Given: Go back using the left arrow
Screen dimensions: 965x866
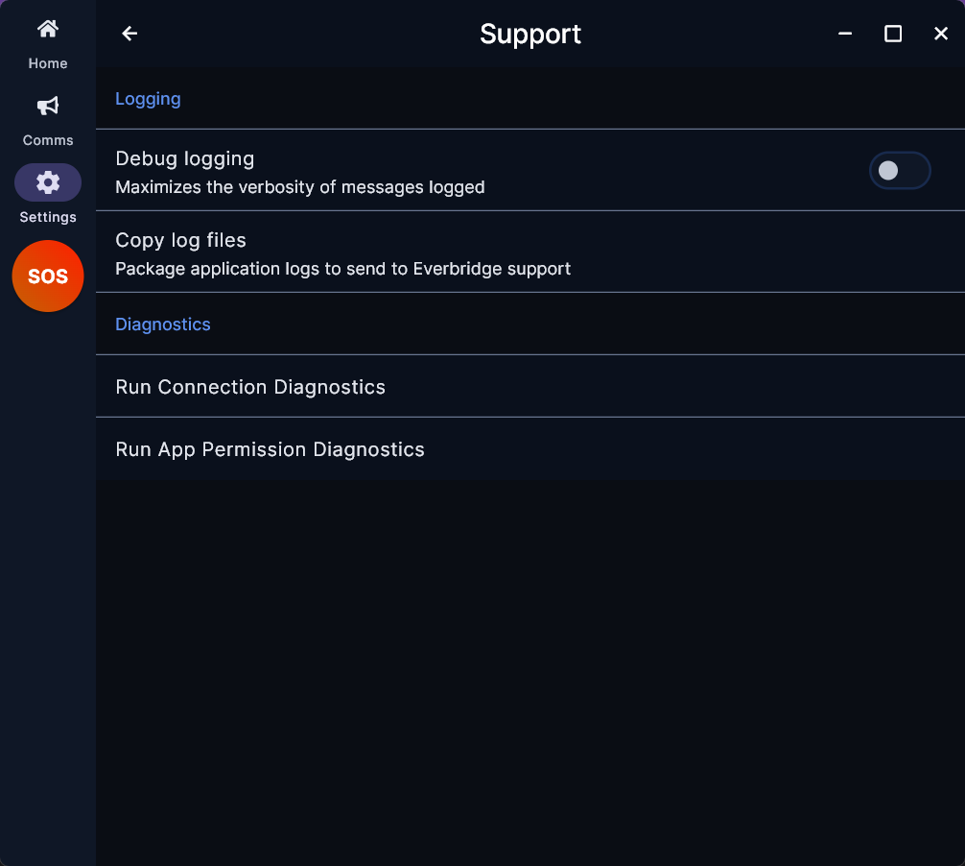Looking at the screenshot, I should [129, 34].
